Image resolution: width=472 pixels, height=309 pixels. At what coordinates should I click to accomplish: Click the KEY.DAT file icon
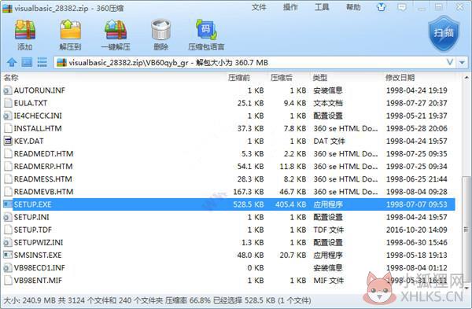[8, 141]
